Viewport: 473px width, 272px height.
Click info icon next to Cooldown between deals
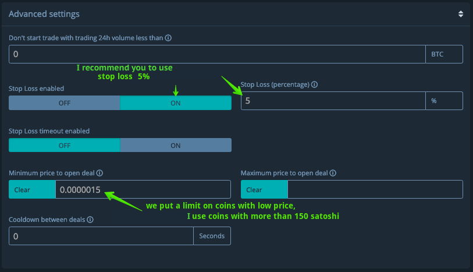[x=90, y=220]
